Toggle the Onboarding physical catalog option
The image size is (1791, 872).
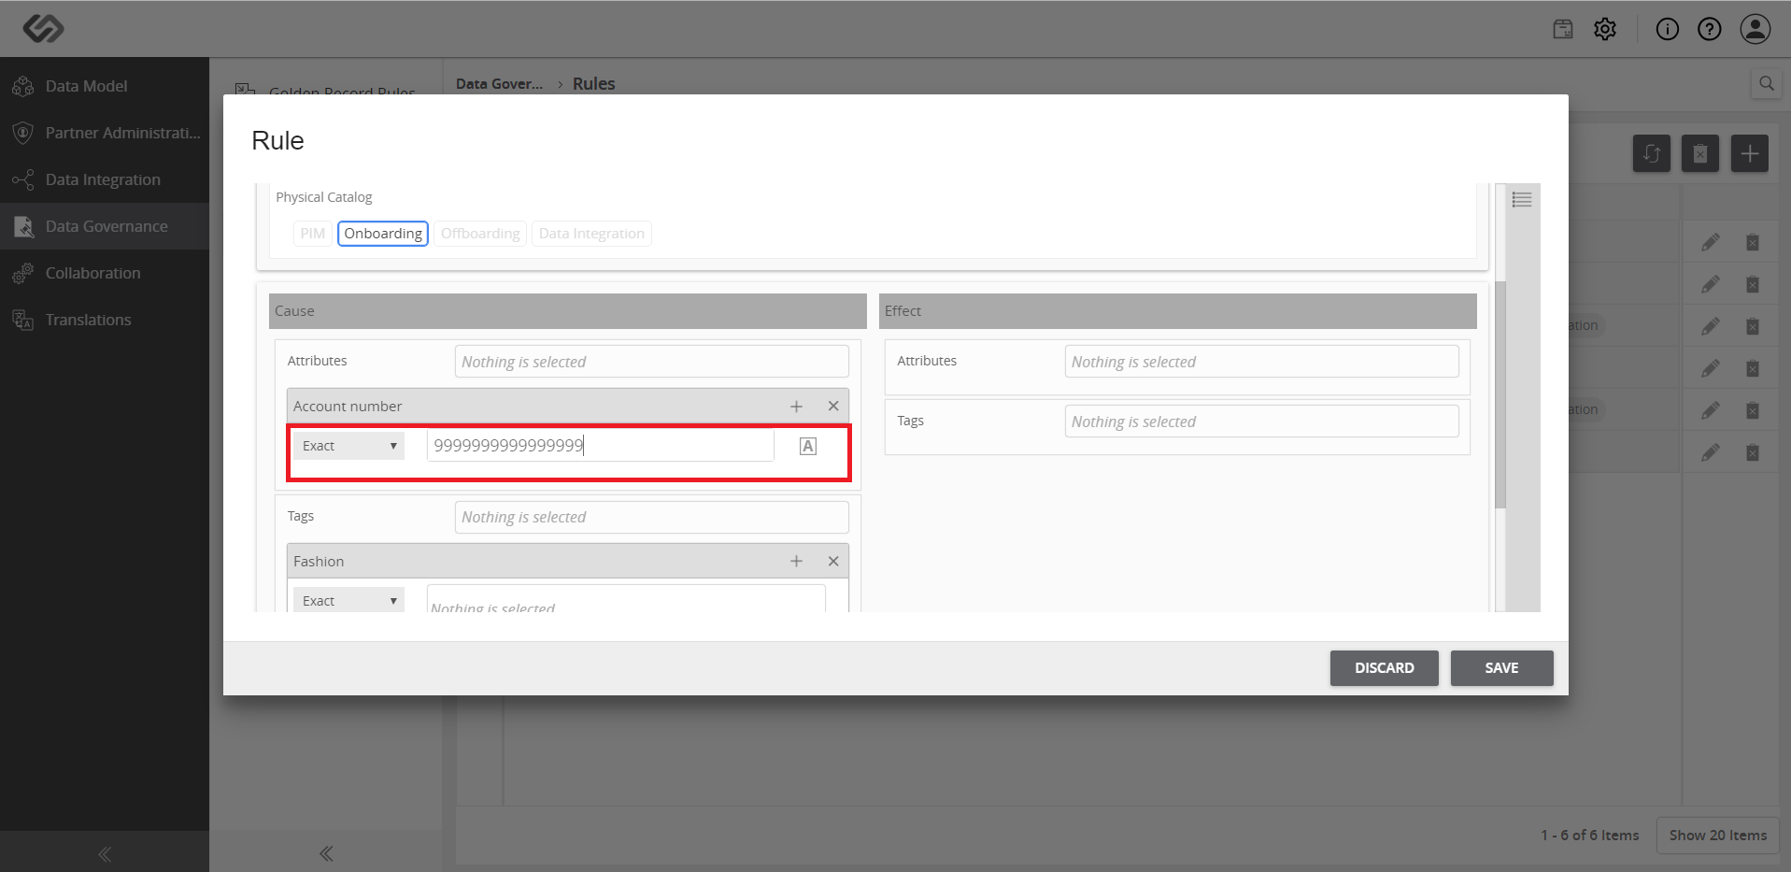(x=383, y=234)
